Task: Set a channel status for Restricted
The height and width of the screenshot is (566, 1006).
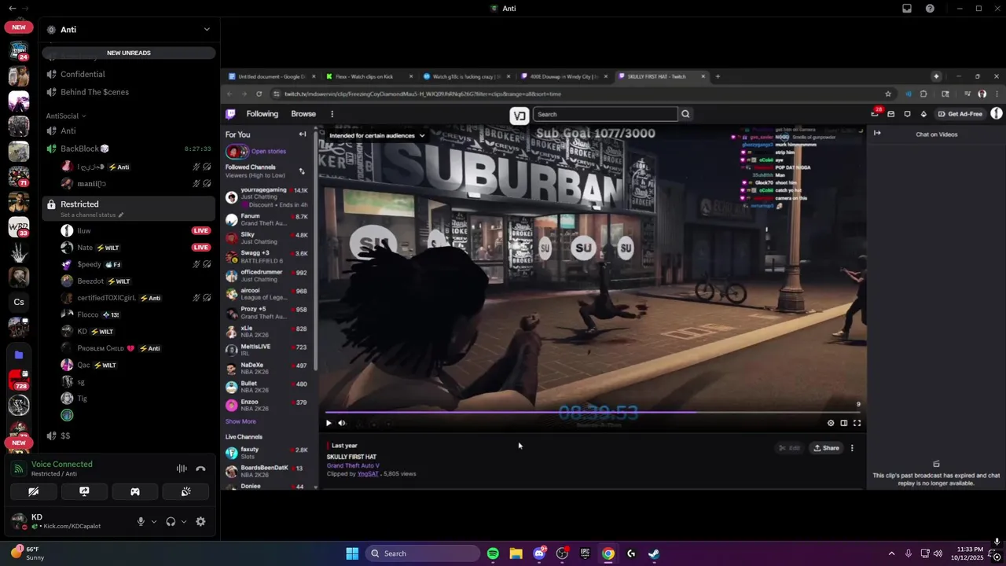Action: pyautogui.click(x=92, y=215)
